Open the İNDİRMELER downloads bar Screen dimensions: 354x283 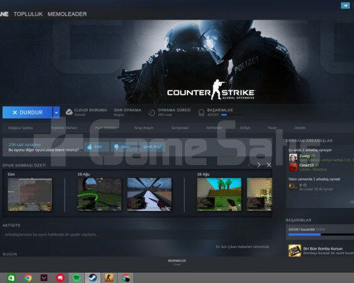pos(177,262)
